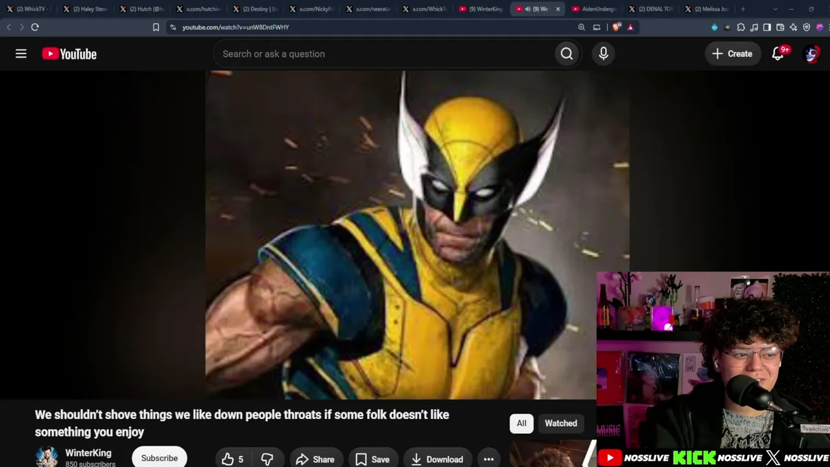Image resolution: width=830 pixels, height=467 pixels.
Task: Switch to the 'WhickTV' X tab
Action: coord(29,9)
